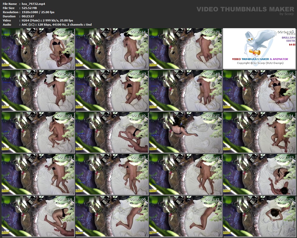
Task: Click the 'by Scorp' text under the watermark
Action: (287, 14)
